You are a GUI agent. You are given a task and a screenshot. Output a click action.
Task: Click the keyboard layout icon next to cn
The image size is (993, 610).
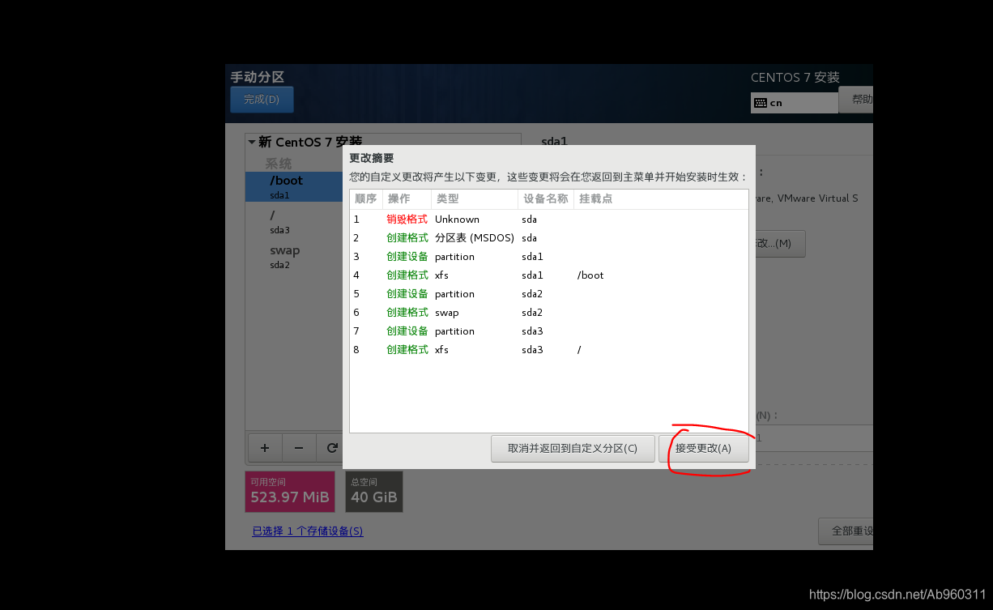(x=760, y=103)
